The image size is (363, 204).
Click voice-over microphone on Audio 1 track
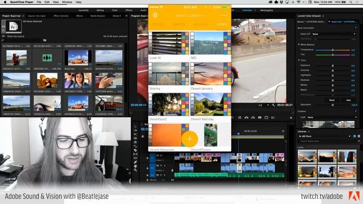point(172,170)
